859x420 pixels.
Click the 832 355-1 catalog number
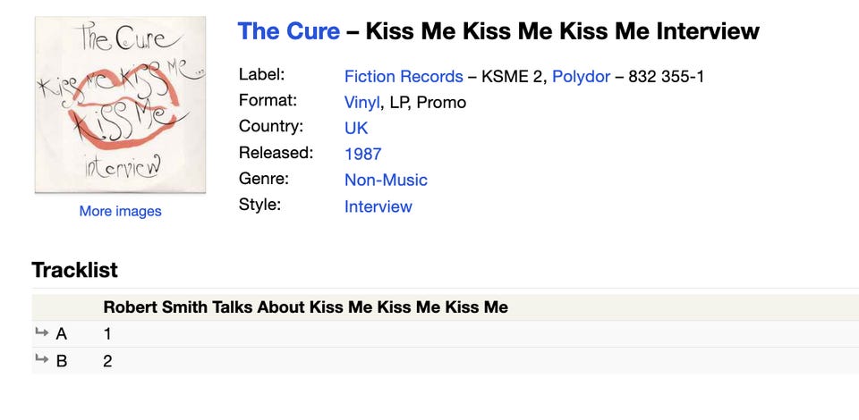(x=666, y=77)
